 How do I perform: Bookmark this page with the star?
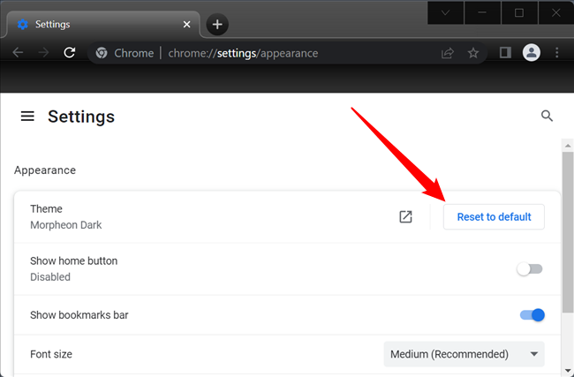click(x=473, y=53)
